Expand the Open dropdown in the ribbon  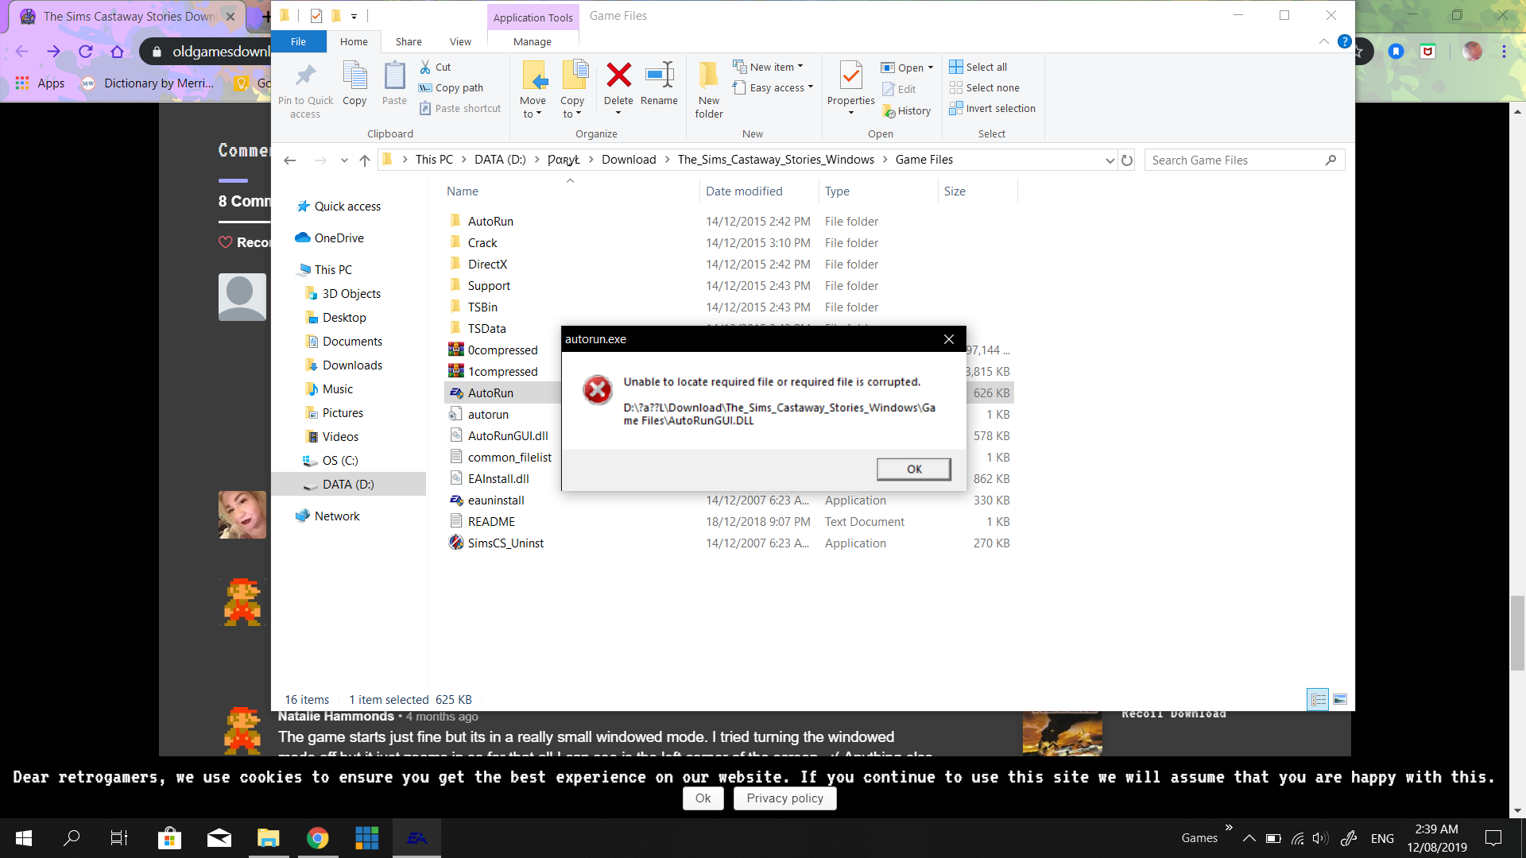[931, 68]
